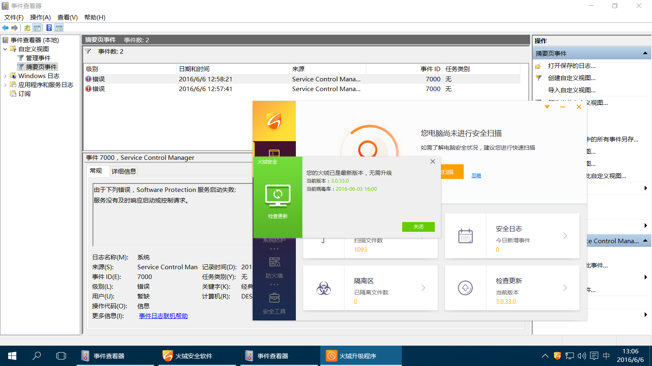The height and width of the screenshot is (366, 652).
Task: Open the 隔离区 card chevron
Action: click(x=423, y=288)
